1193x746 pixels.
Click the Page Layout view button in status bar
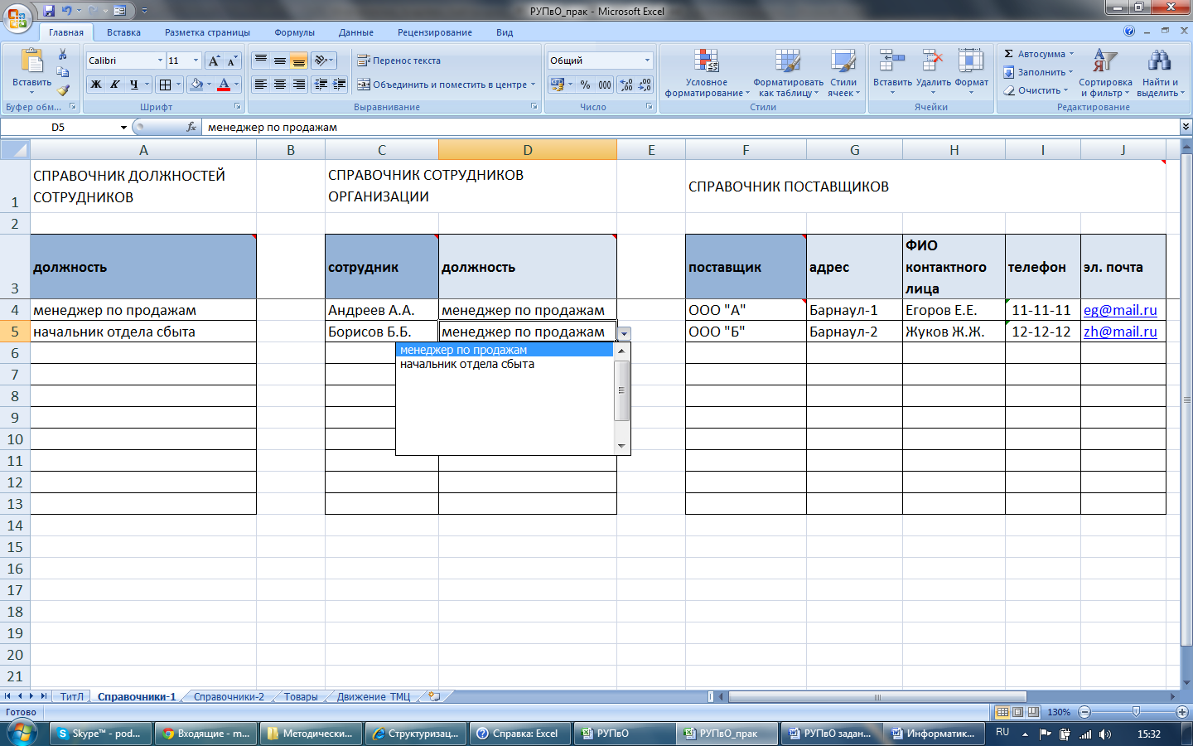point(1018,712)
